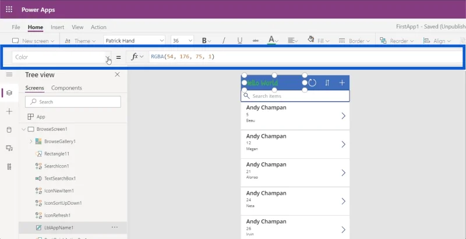This screenshot has height=239, width=466.
Task: Toggle underline formatting
Action: pos(239,41)
